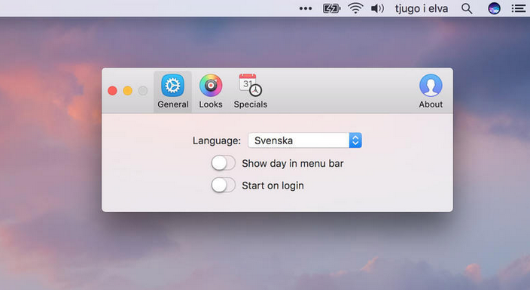Toggle Show day in menu bar
The height and width of the screenshot is (290, 530).
point(223,163)
